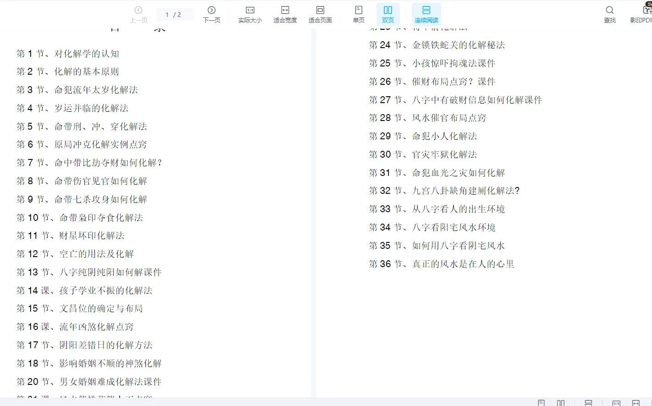The height and width of the screenshot is (406, 652).
Task: Toggle continuous reading mode (连续阅读)
Action: click(426, 15)
